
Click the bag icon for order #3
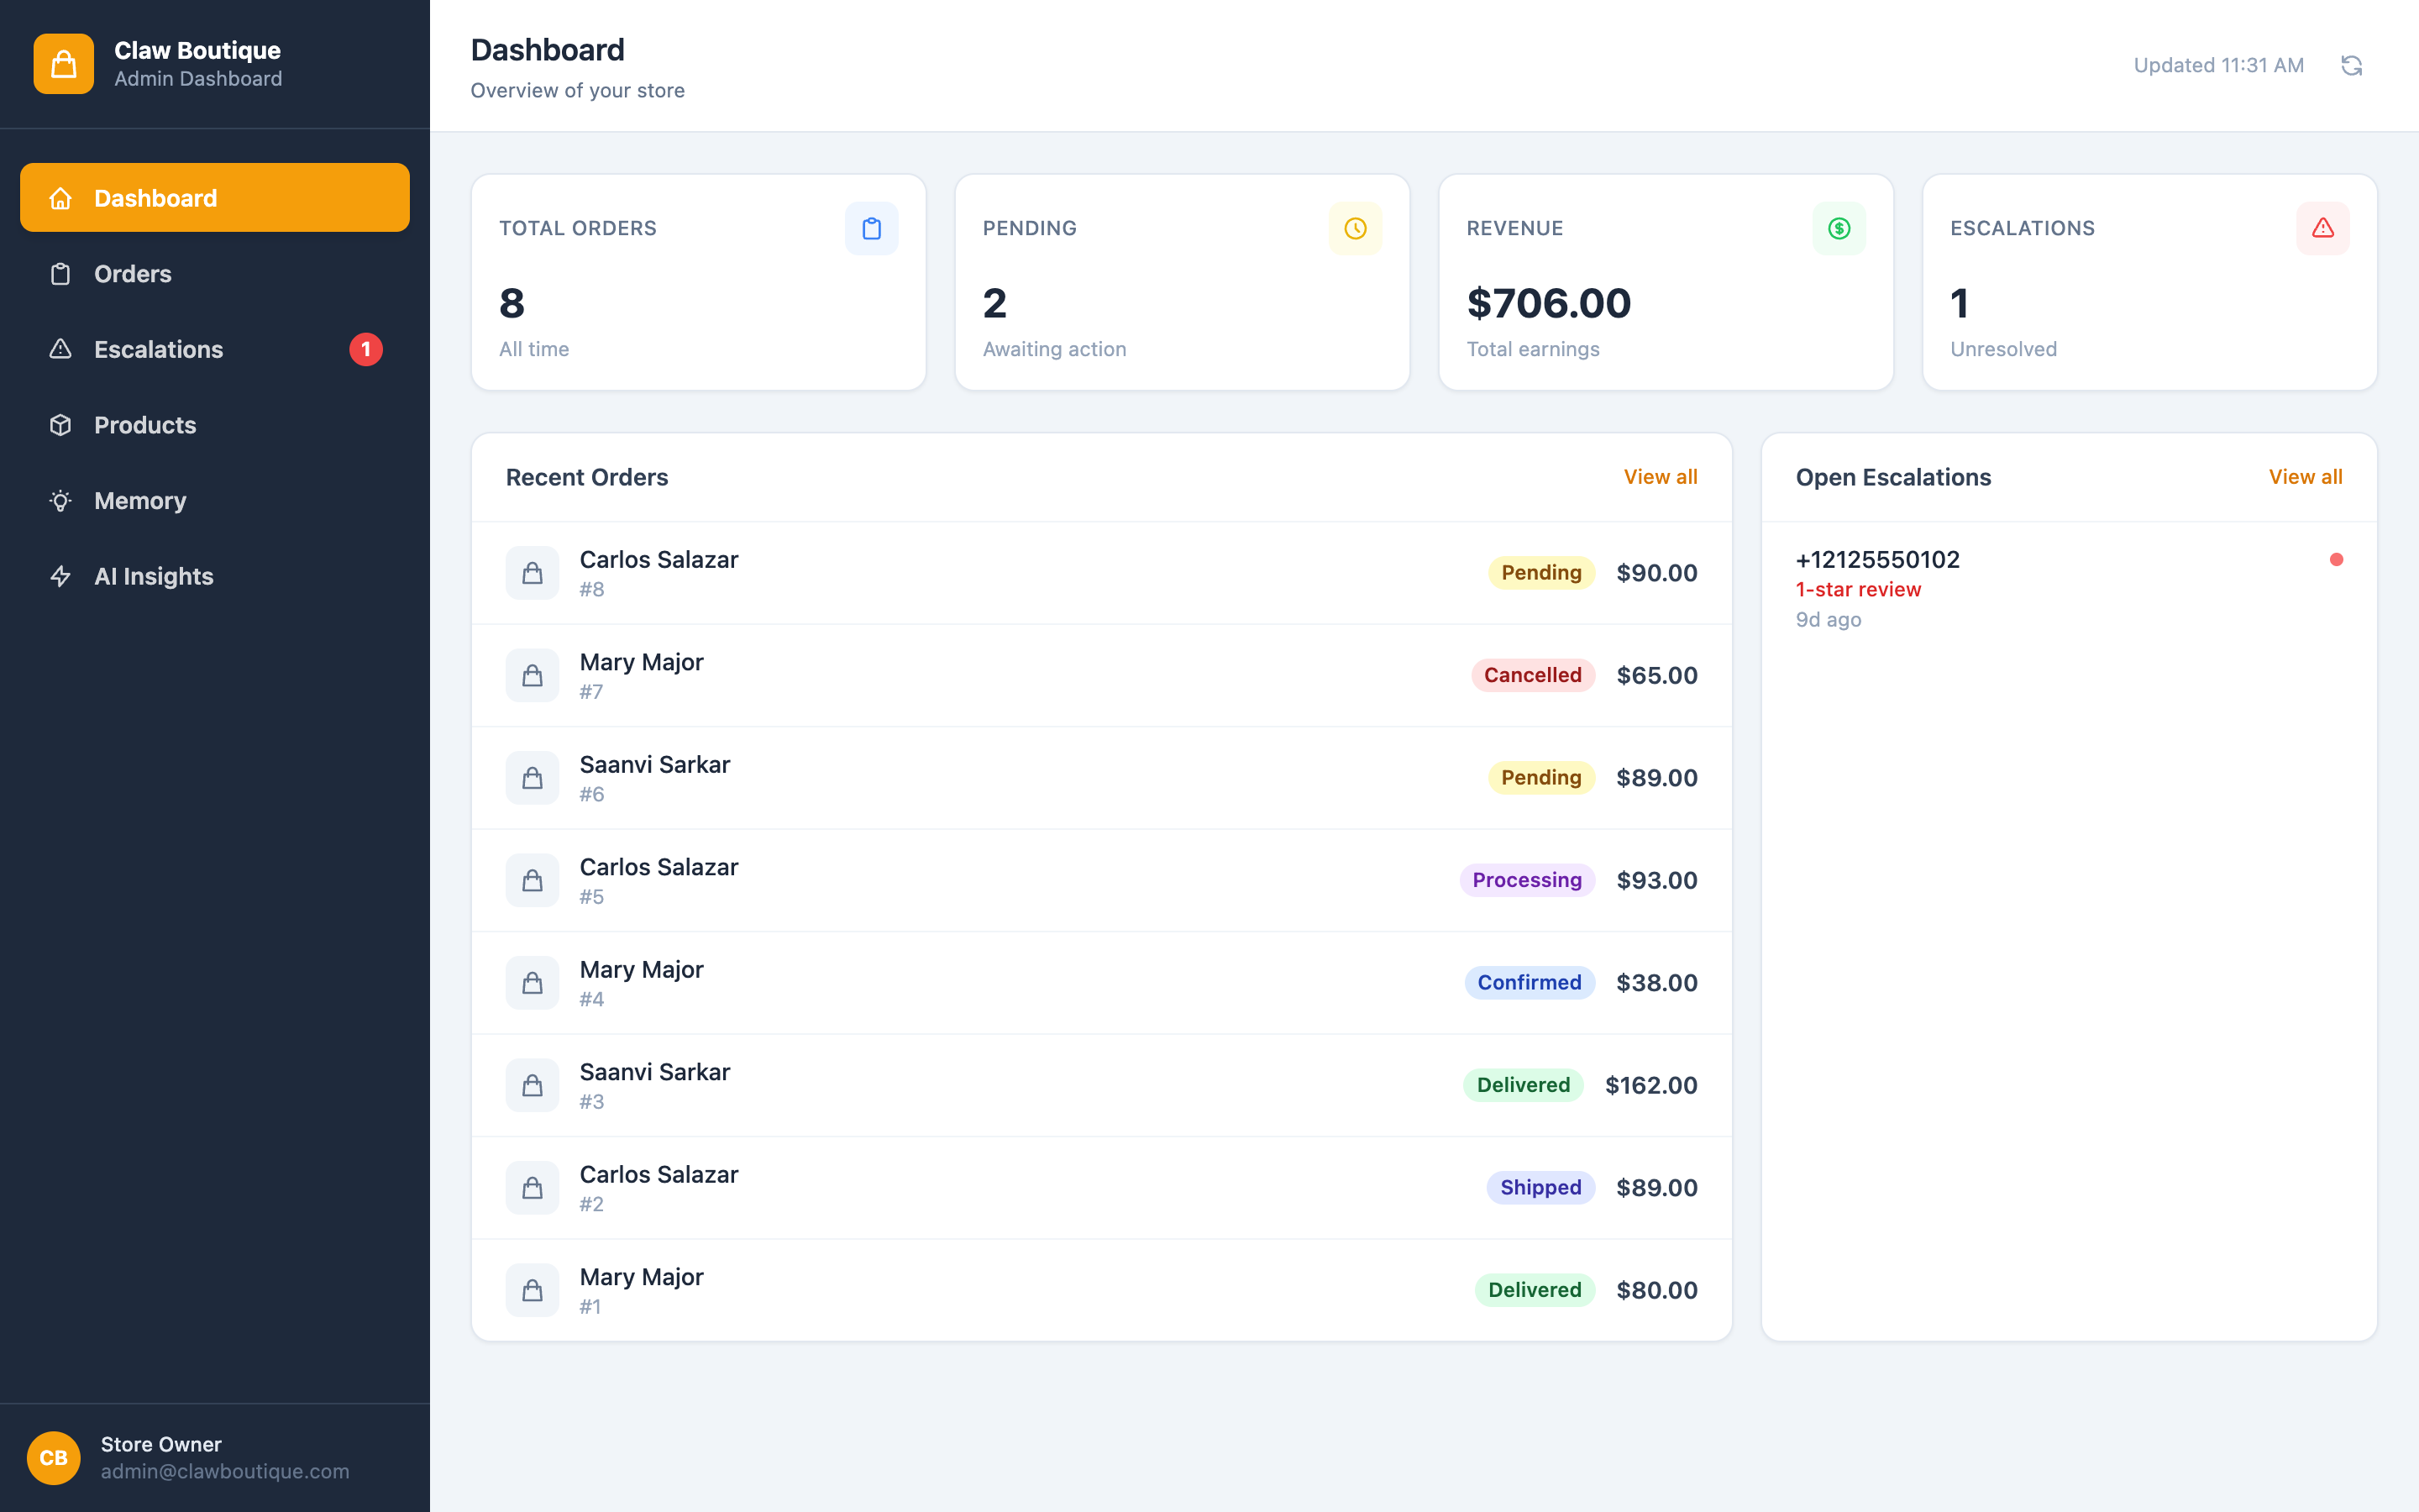pos(532,1085)
